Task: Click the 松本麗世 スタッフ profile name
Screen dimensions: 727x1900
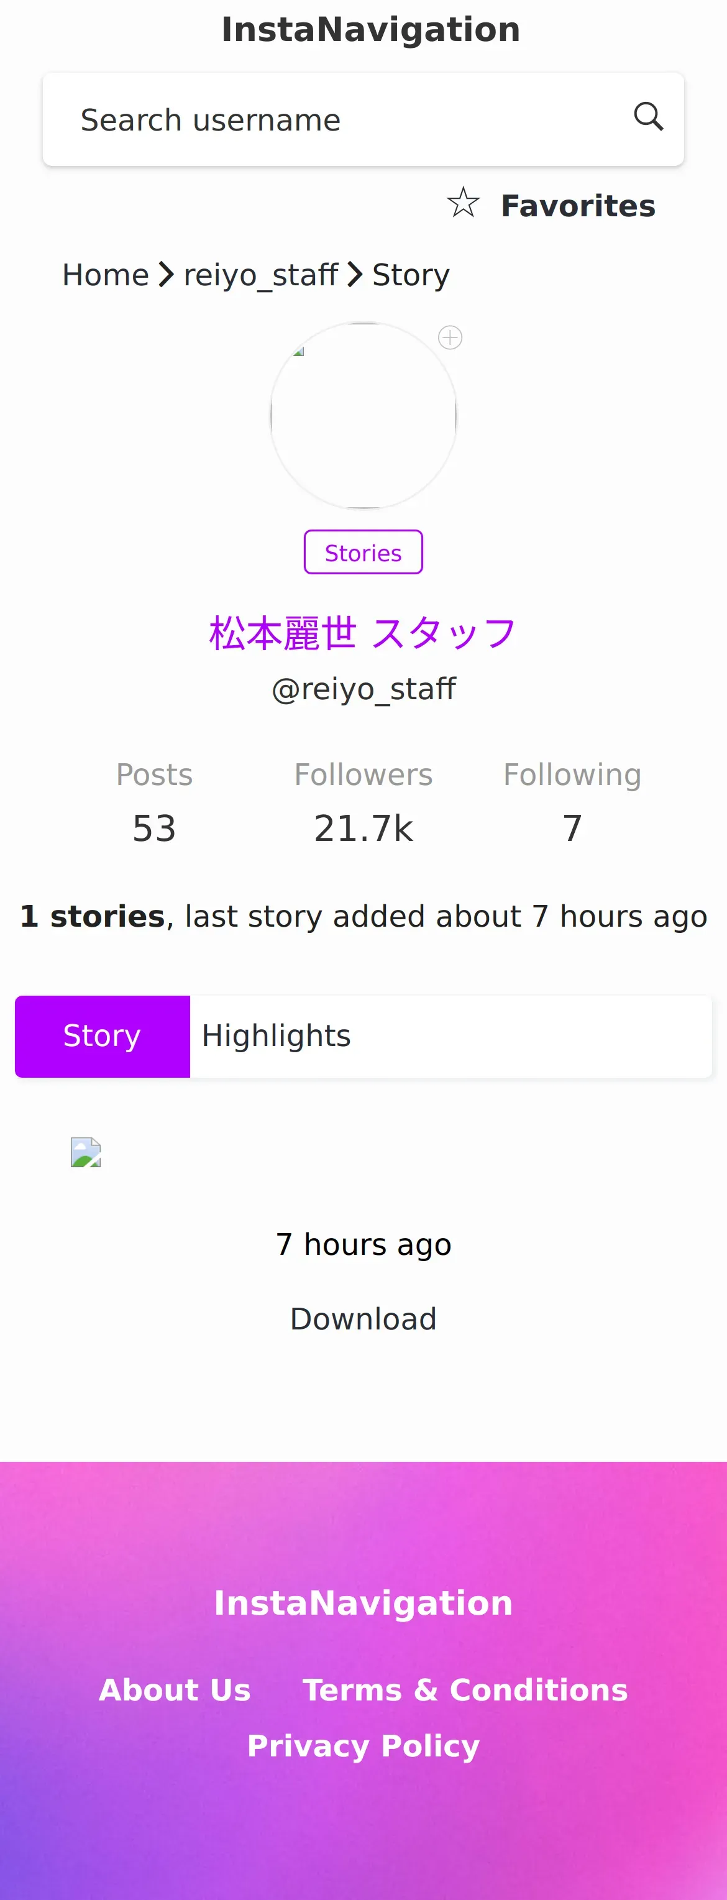Action: pos(363,633)
